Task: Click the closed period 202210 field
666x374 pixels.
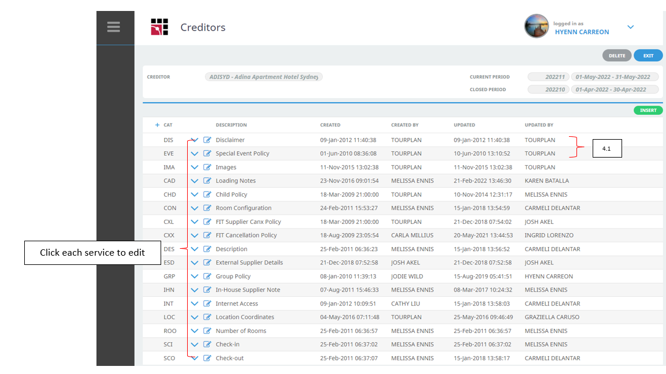Action: point(548,89)
